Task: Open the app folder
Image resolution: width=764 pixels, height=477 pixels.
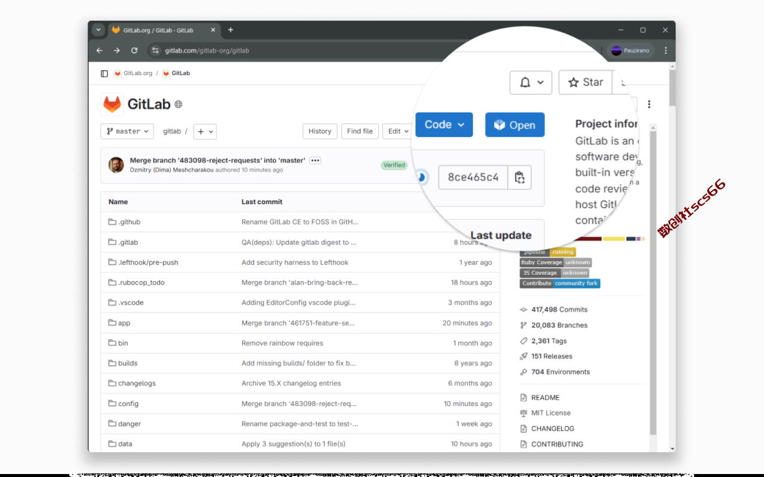Action: 124,323
